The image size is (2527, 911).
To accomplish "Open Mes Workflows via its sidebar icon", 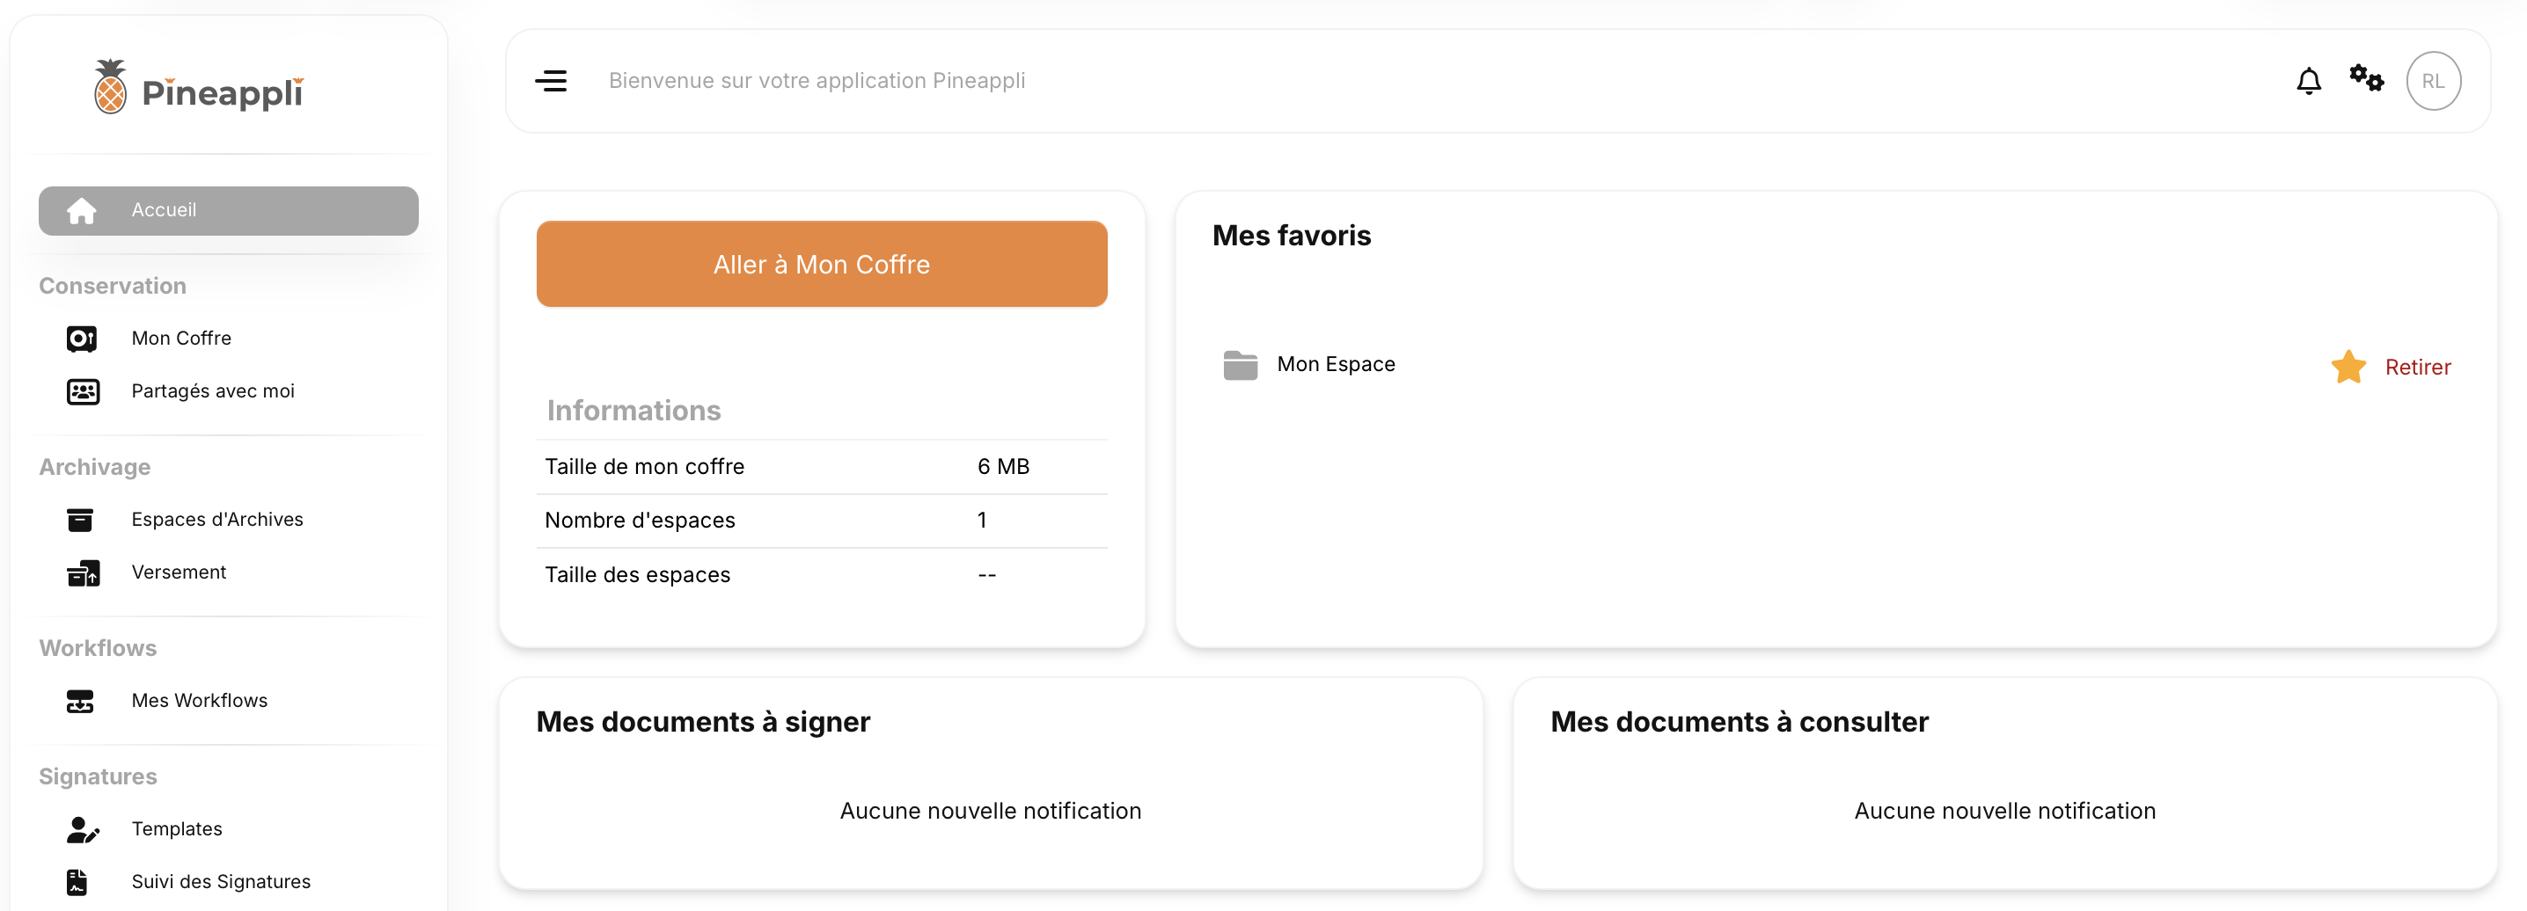I will point(82,700).
